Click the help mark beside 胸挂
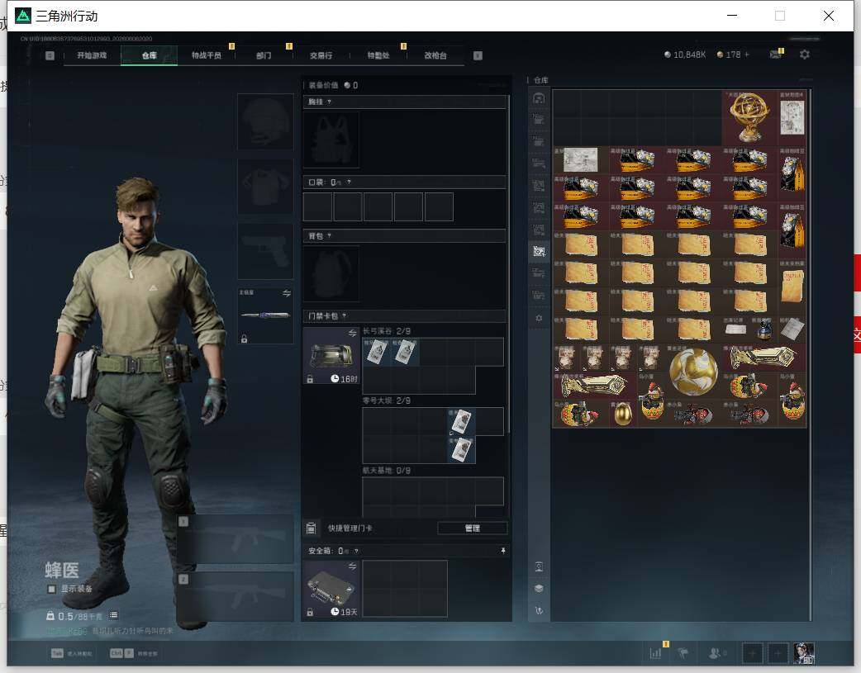The image size is (861, 673). (329, 102)
